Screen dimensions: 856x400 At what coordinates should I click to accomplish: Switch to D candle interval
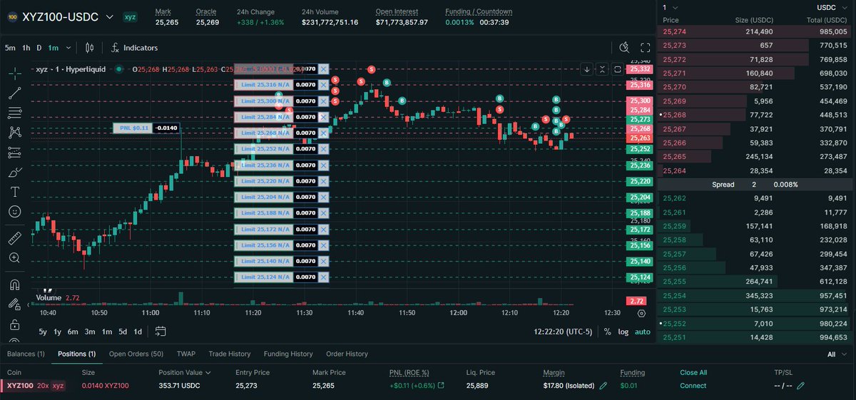pyautogui.click(x=40, y=48)
